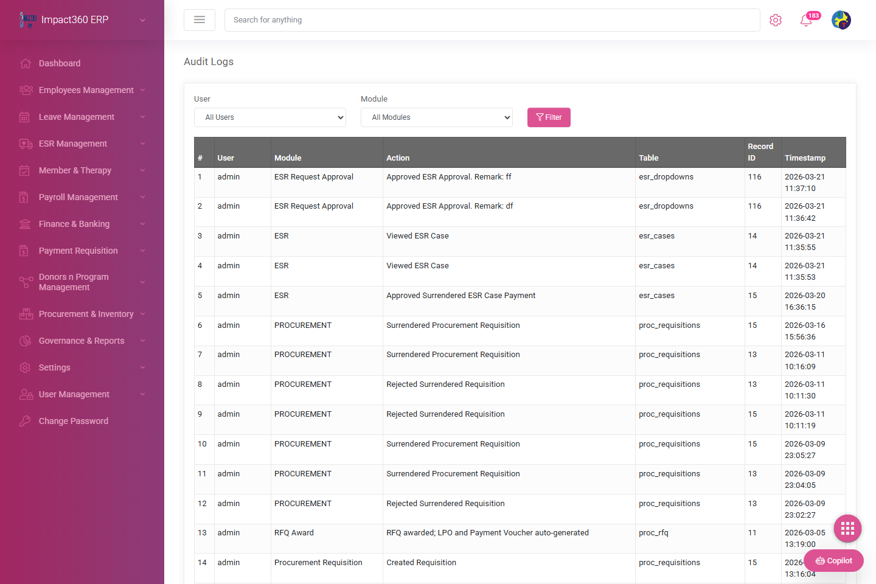The image size is (876, 584).
Task: Click the Governance & Reports pie chart icon
Action: tap(25, 341)
